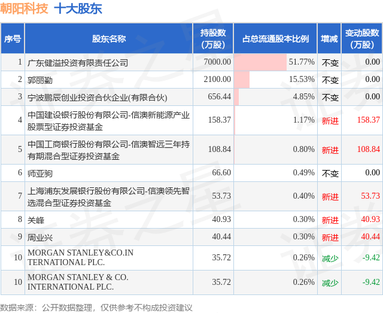Select the 增减 column header
383x313 pixels.
click(x=329, y=39)
